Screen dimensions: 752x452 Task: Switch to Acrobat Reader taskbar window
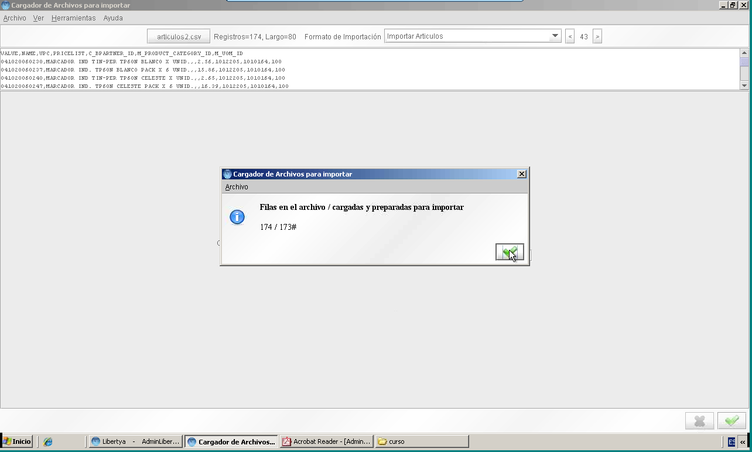(327, 441)
